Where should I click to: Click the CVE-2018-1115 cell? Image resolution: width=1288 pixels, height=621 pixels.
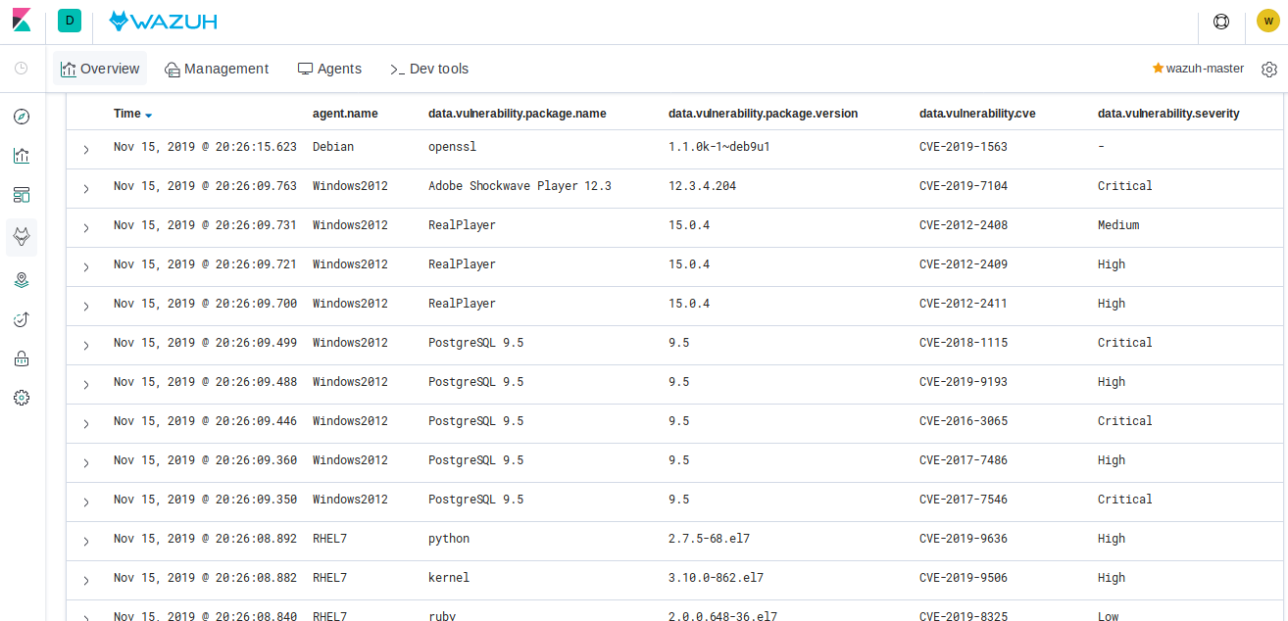pos(964,343)
